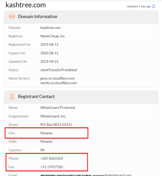The image size is (162, 176).
Task: Click the State: label
Action: (x=13, y=142)
